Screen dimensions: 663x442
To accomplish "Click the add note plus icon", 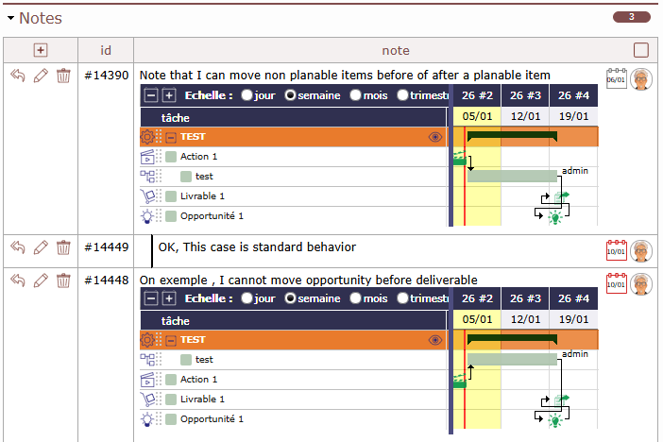I will point(40,50).
